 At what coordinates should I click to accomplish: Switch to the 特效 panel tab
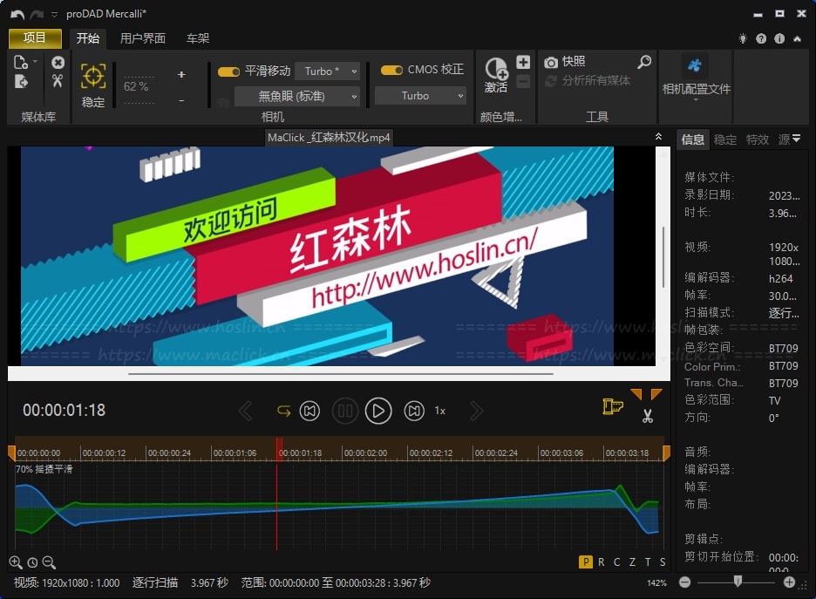[758, 140]
